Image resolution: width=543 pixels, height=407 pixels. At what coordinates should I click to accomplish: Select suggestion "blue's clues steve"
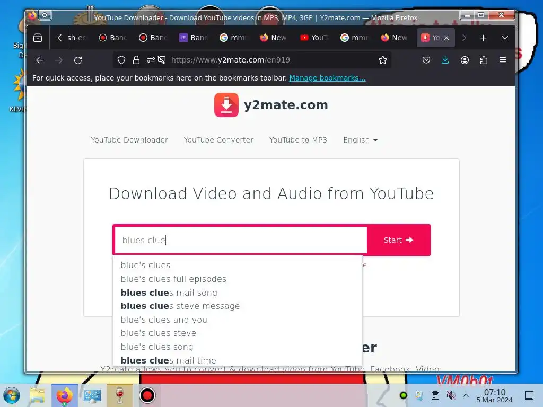[x=238, y=333]
